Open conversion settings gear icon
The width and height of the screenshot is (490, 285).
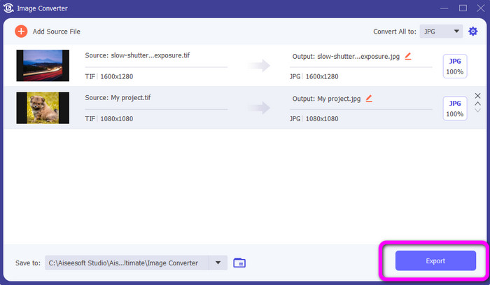(472, 32)
